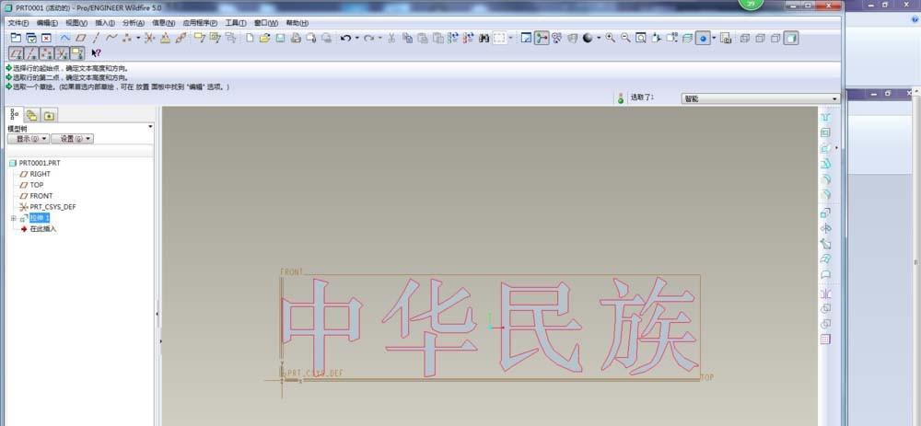The width and height of the screenshot is (921, 426).
Task: Open the datum point type arrow
Action: tap(138, 38)
